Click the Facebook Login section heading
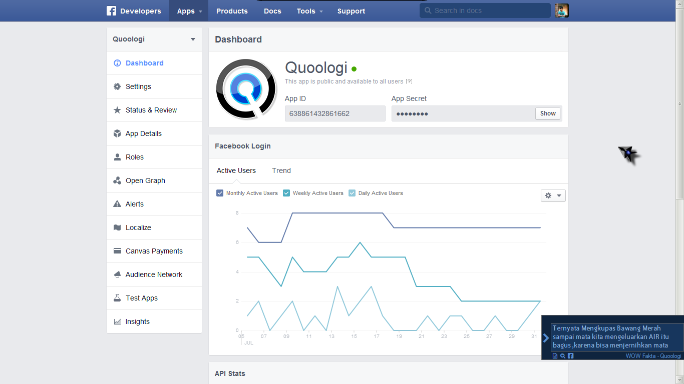Screen dimensions: 684x384 click(x=243, y=146)
